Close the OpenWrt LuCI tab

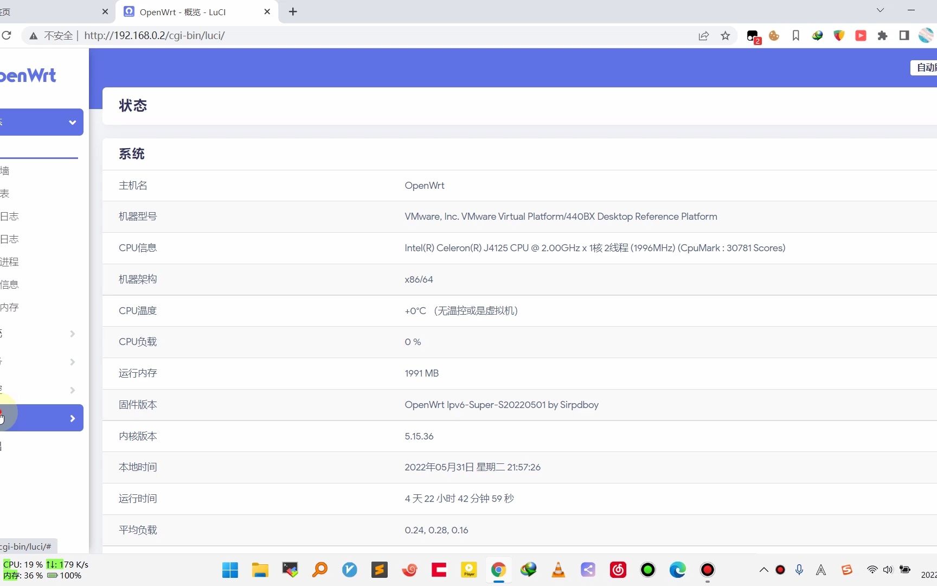[267, 11]
